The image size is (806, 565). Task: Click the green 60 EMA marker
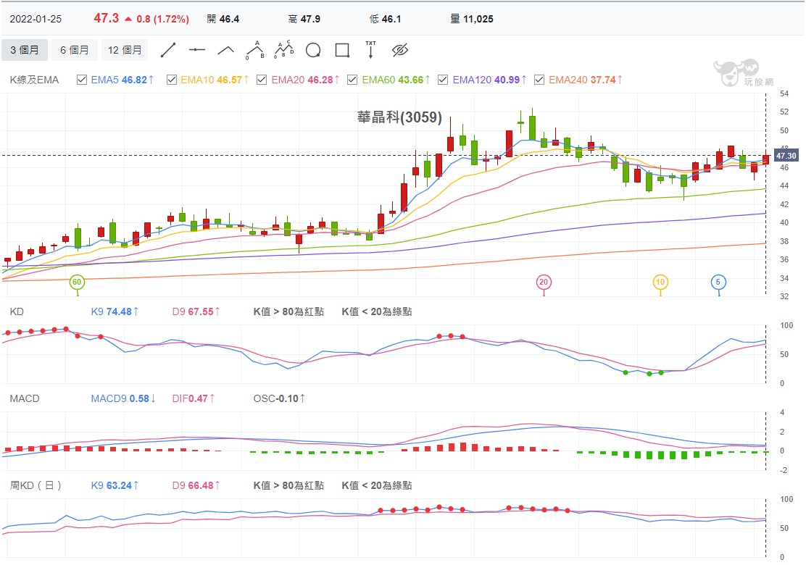coord(77,282)
